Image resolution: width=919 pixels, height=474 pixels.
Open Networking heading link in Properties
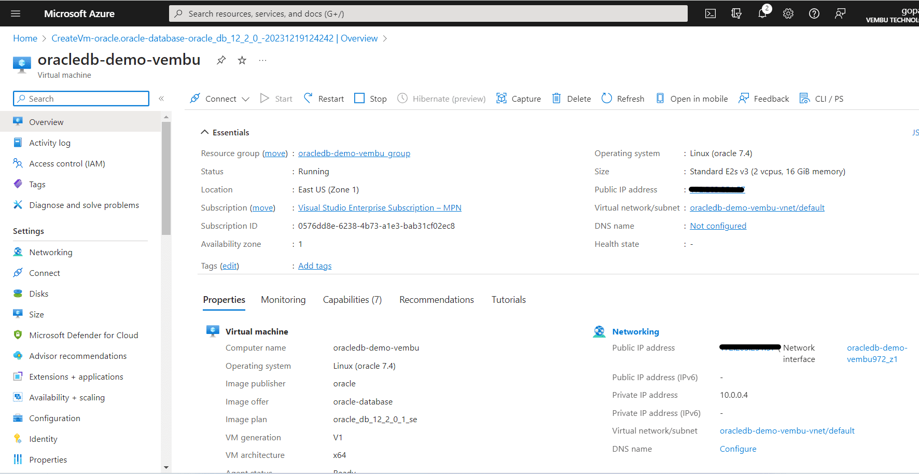click(x=635, y=332)
